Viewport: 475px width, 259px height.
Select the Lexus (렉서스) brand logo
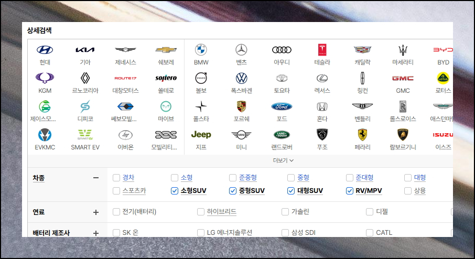(x=322, y=78)
